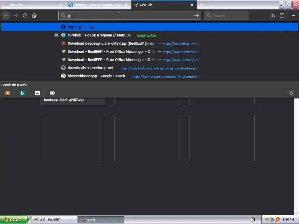Open the home page via house icon
The image size is (299, 224).
tap(34, 15)
